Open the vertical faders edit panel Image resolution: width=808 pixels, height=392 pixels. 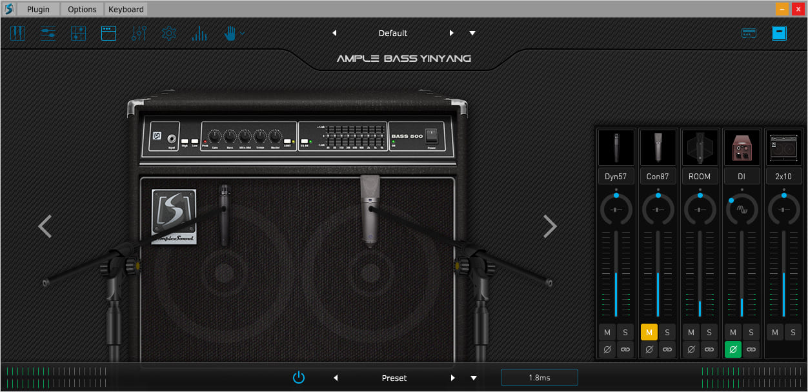(139, 33)
